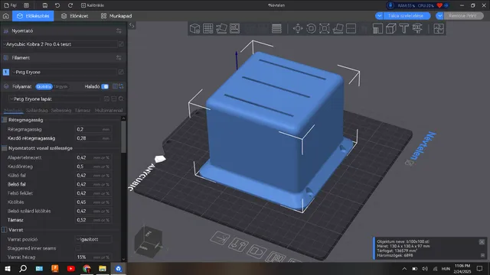Click the Arrange all objects icon
Viewport: 490px width, 275px height.
coord(235,29)
